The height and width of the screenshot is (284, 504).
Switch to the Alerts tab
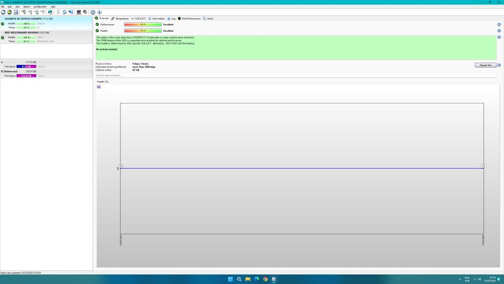[x=208, y=19]
